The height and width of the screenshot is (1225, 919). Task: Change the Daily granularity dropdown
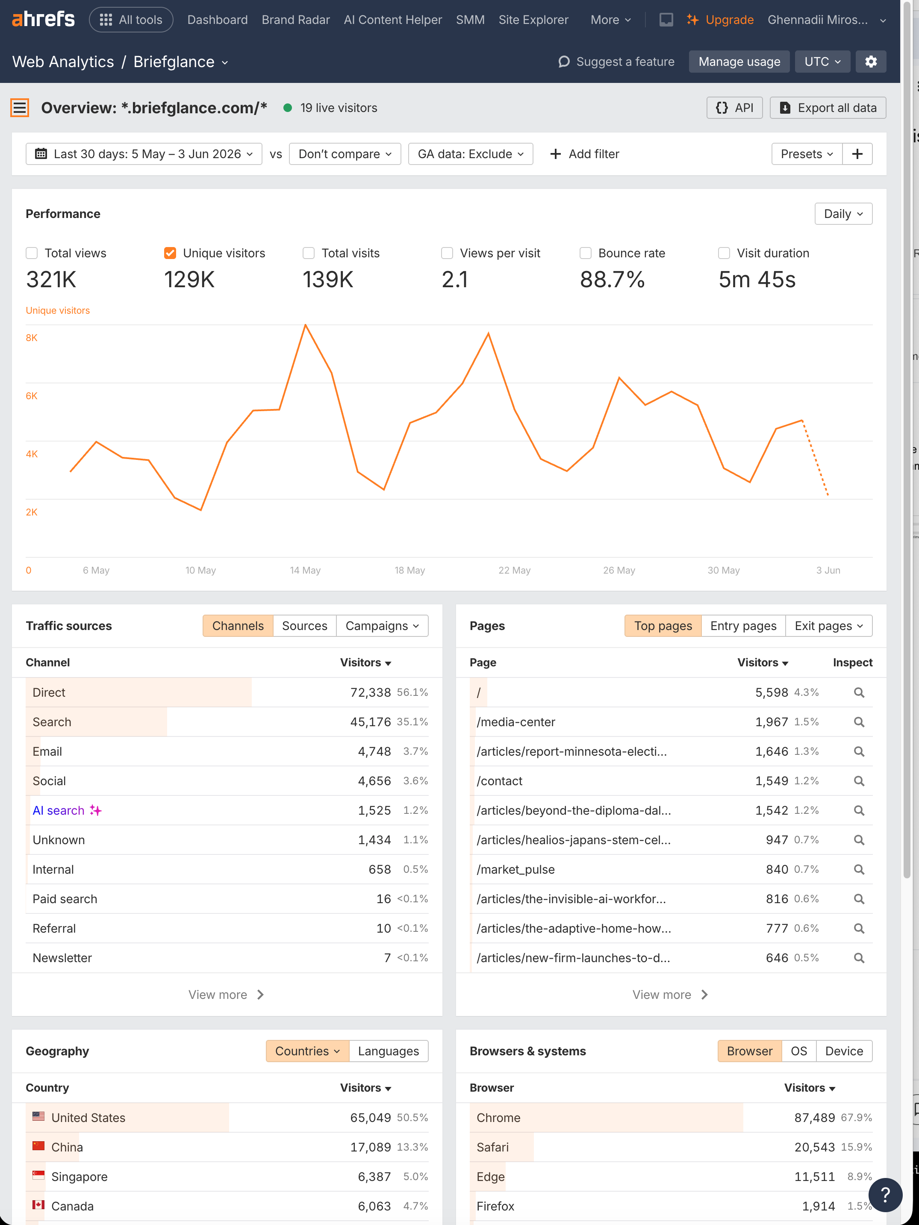tap(843, 214)
